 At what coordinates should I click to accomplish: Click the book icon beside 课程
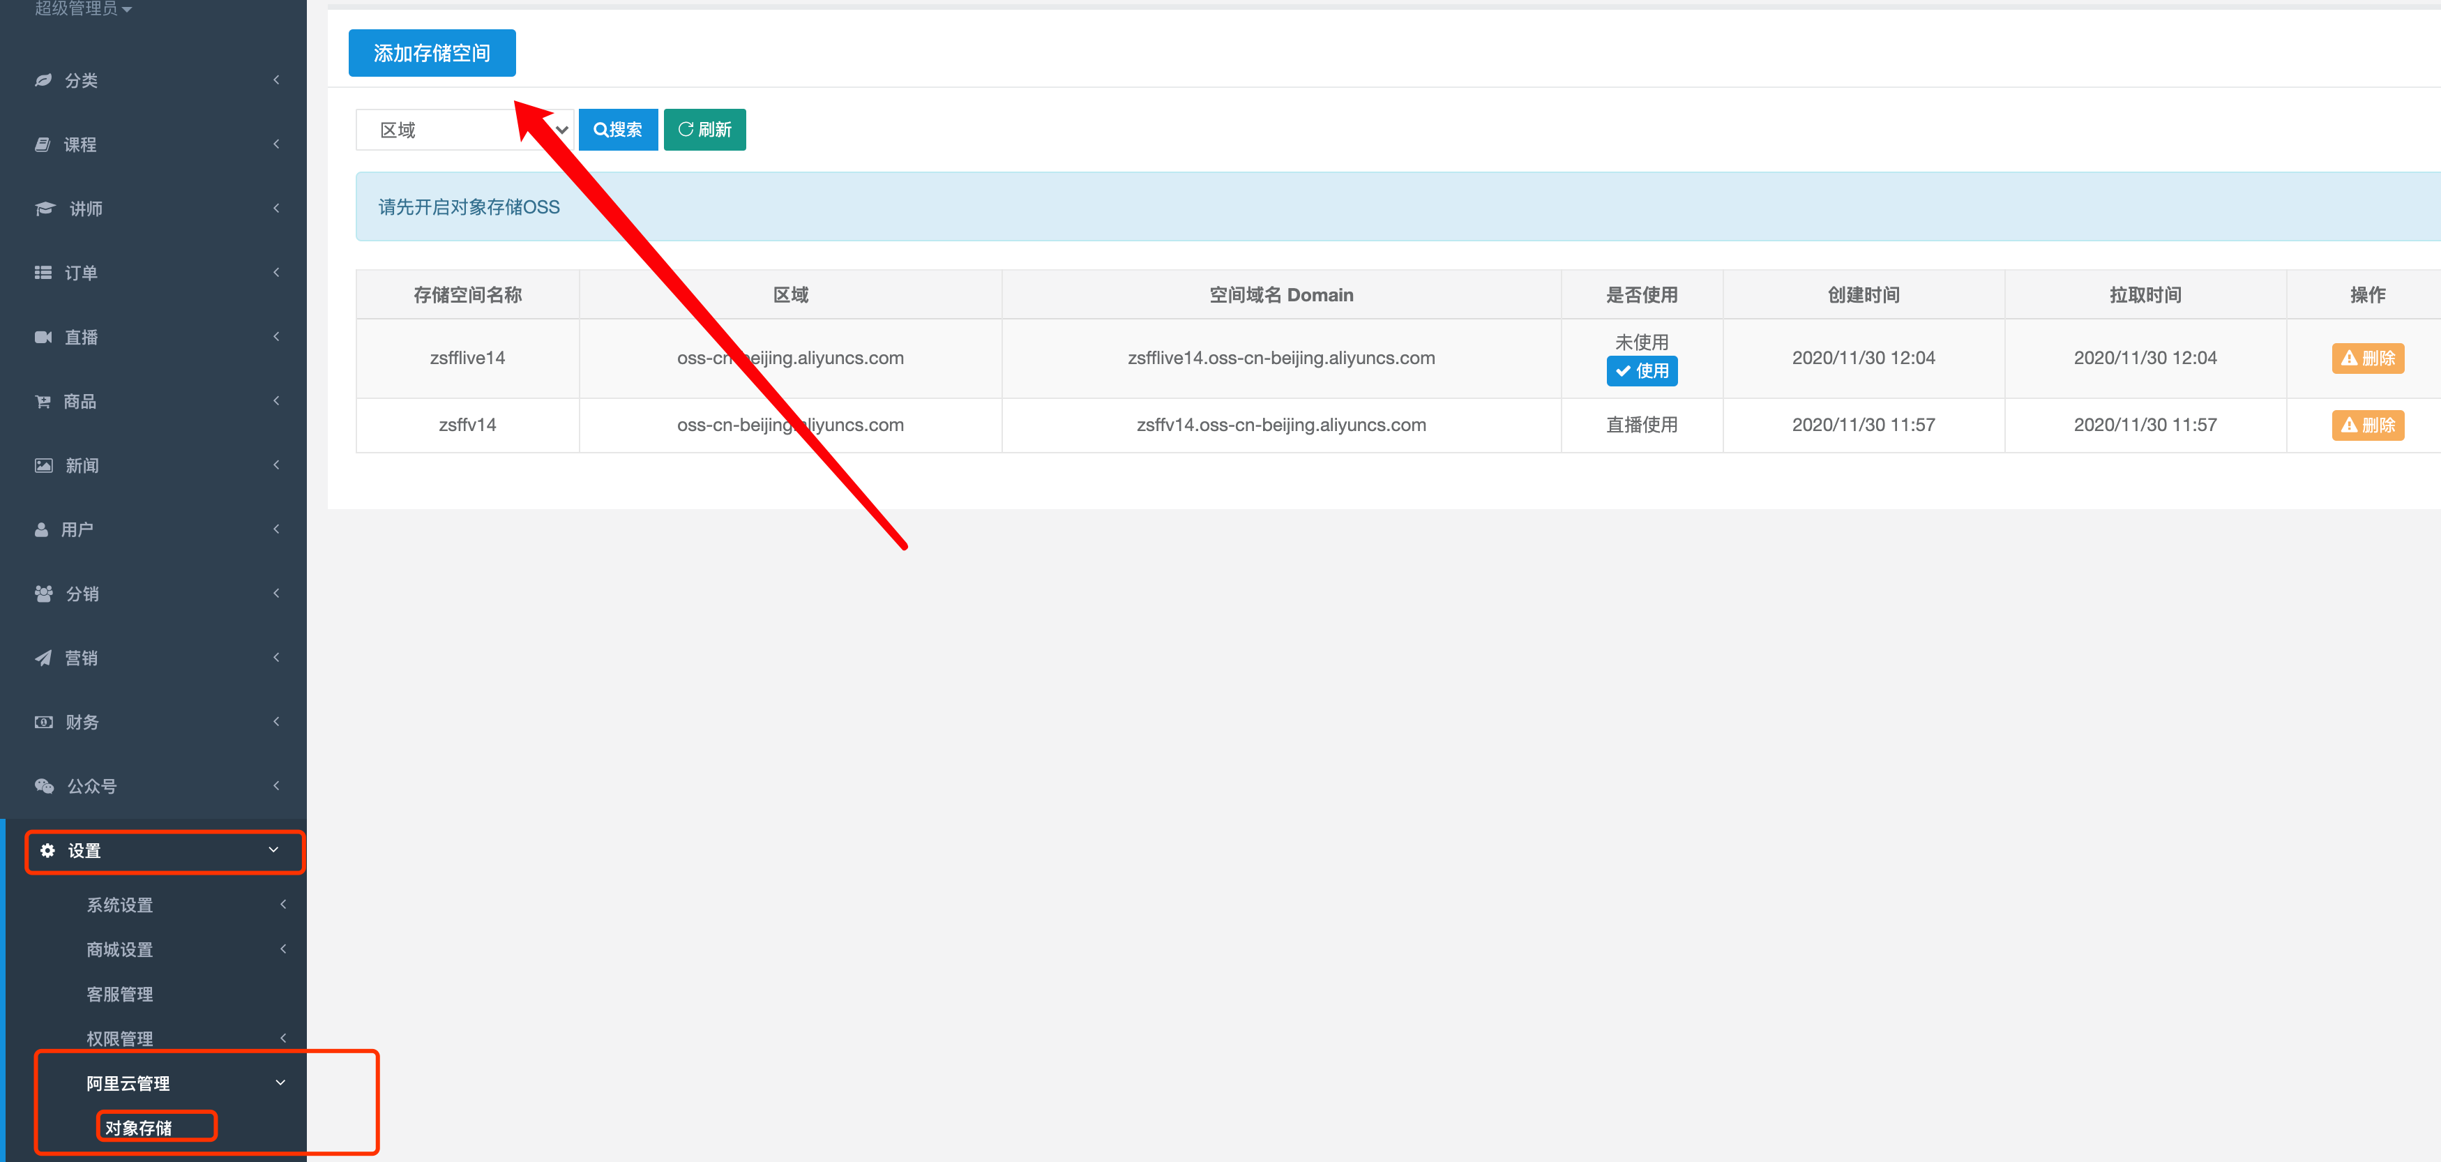coord(43,144)
